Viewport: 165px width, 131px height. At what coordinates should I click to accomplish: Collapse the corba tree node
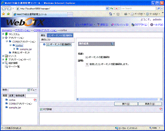point(10,45)
